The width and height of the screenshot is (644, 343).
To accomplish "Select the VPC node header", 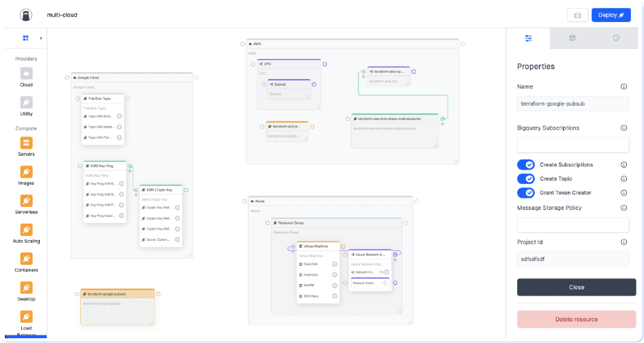I will point(289,64).
